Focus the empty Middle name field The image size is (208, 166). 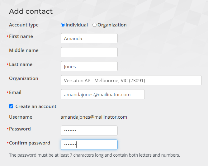89,52
